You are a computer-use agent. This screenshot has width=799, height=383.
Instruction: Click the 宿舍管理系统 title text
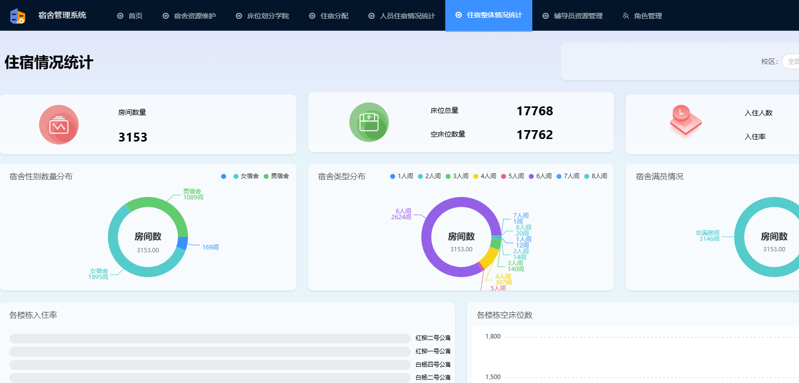point(62,15)
